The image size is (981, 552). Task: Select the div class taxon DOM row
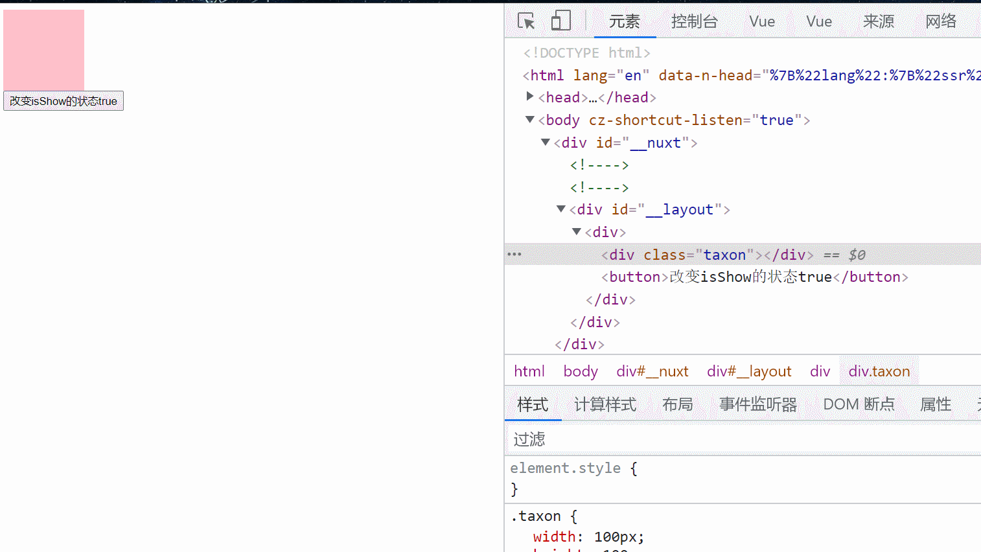click(x=743, y=255)
